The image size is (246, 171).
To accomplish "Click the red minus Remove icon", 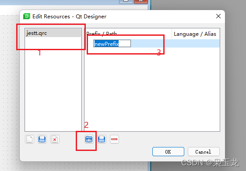I will 114,139.
